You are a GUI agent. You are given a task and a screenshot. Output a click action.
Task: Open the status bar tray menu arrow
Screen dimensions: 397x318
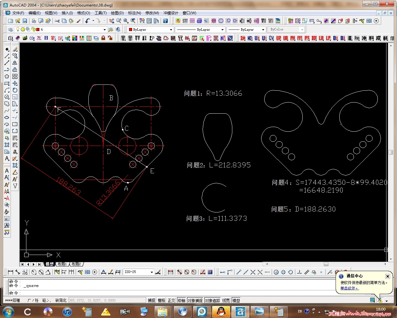click(386, 301)
